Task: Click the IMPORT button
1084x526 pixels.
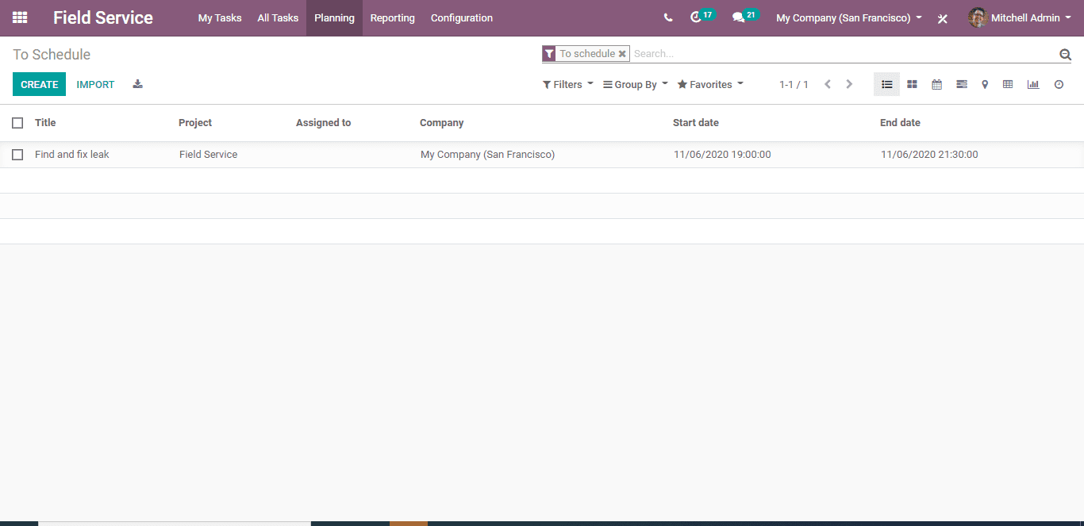Action: click(95, 84)
